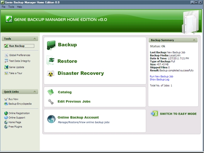Click the Catalog green folder icon
The width and height of the screenshot is (204, 153).
click(51, 92)
